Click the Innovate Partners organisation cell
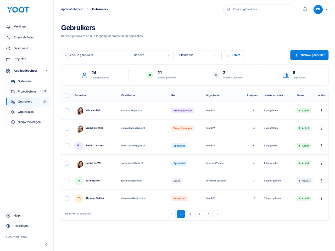The width and height of the screenshot is (335, 251). (215, 163)
